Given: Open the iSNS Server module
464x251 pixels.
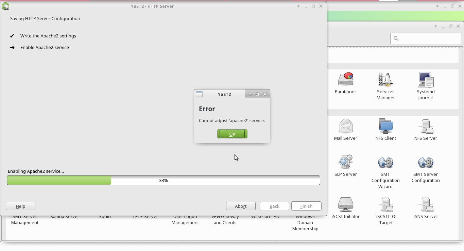Looking at the screenshot, I should 426,208.
